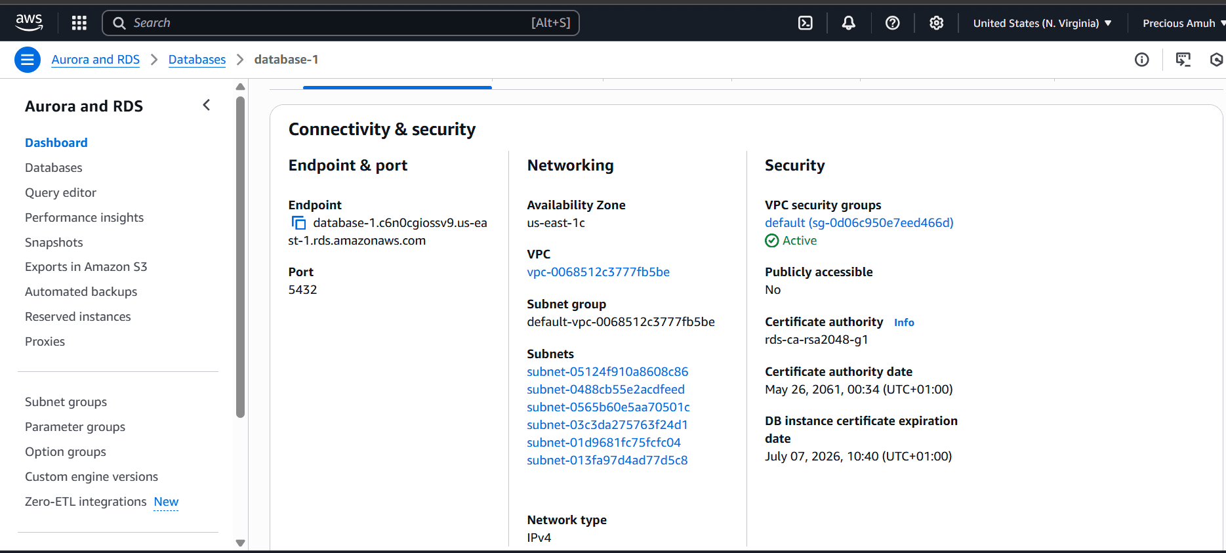The image size is (1226, 553).
Task: Open Subnet groups in the sidebar
Action: point(66,402)
